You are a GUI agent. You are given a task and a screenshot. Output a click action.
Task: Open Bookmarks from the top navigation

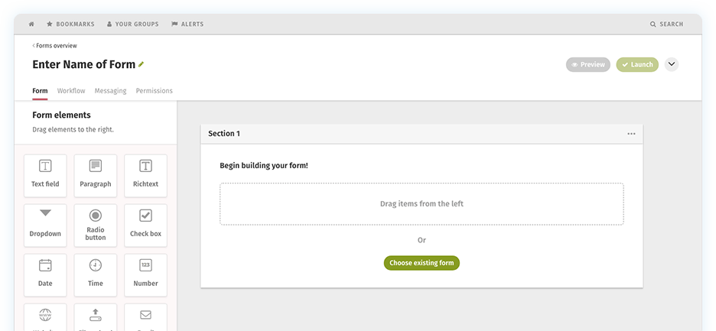tap(71, 24)
